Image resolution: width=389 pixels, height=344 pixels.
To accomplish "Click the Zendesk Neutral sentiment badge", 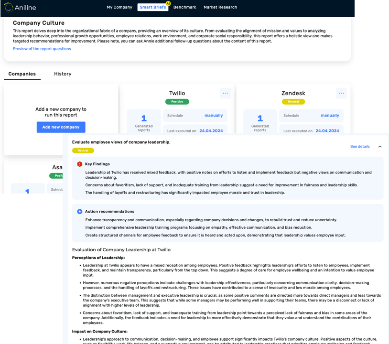I will [x=293, y=102].
